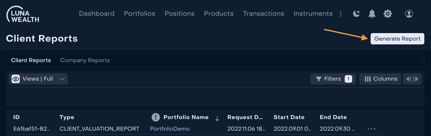The height and width of the screenshot is (136, 431).
Task: Click the Request Date column header
Action: [x=245, y=117]
